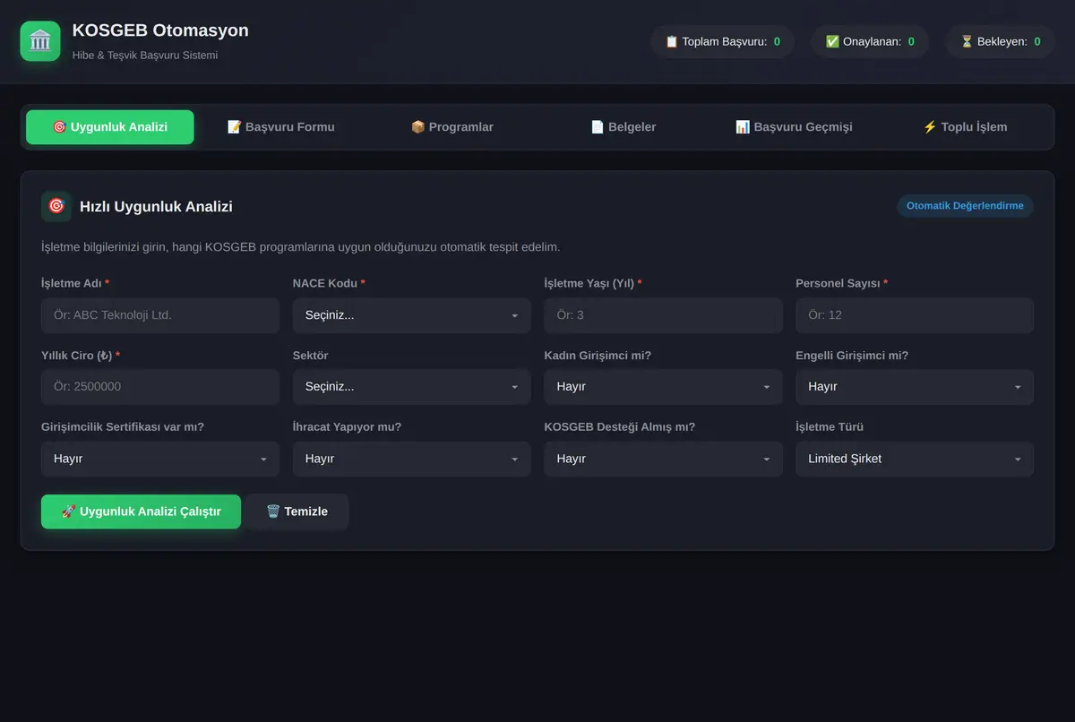This screenshot has height=722, width=1075.
Task: Click the Yıllık Ciro (₺) field
Action: [160, 387]
